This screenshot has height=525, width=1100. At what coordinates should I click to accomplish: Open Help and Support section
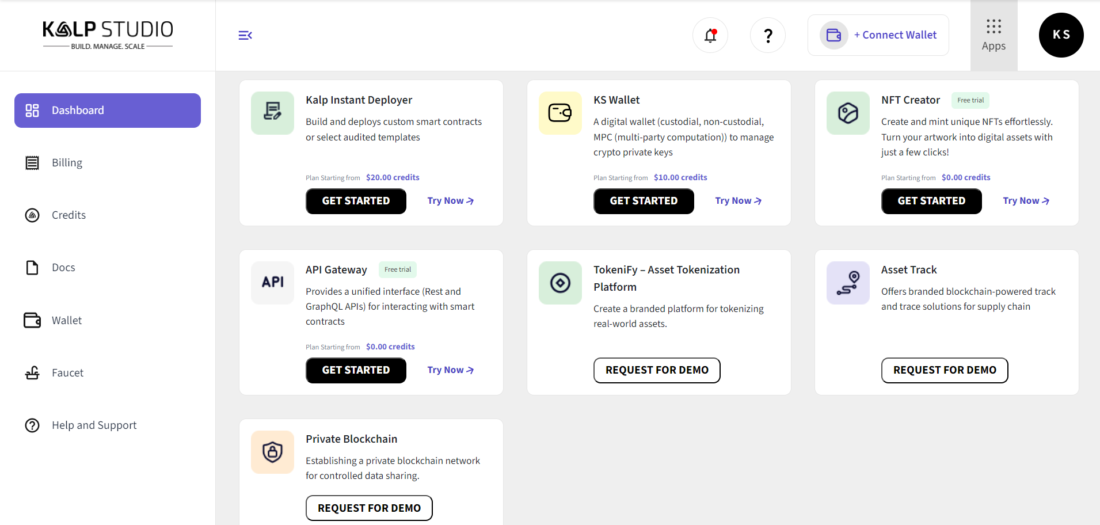94,425
